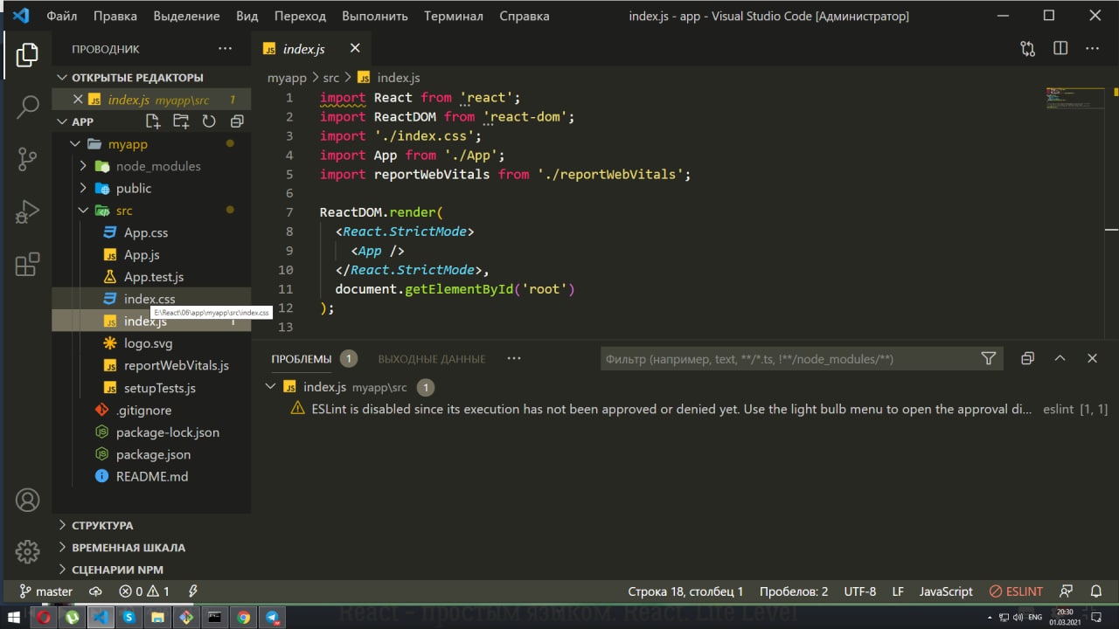Expand the ВРЕМЕННАЯ ШКАЛА section
Screen dimensions: 1119x629
151,548
